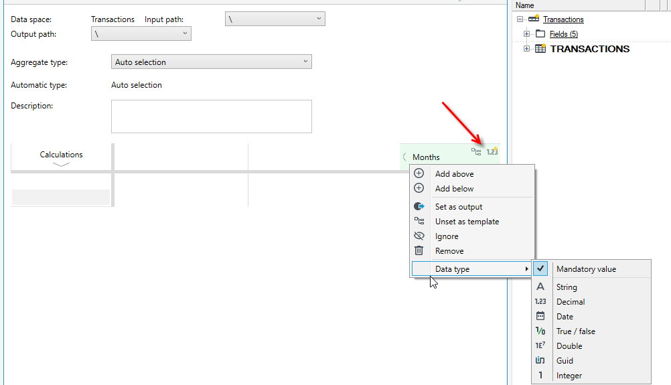The height and width of the screenshot is (385, 671).
Task: Open the Data type submenu arrow
Action: tap(527, 268)
